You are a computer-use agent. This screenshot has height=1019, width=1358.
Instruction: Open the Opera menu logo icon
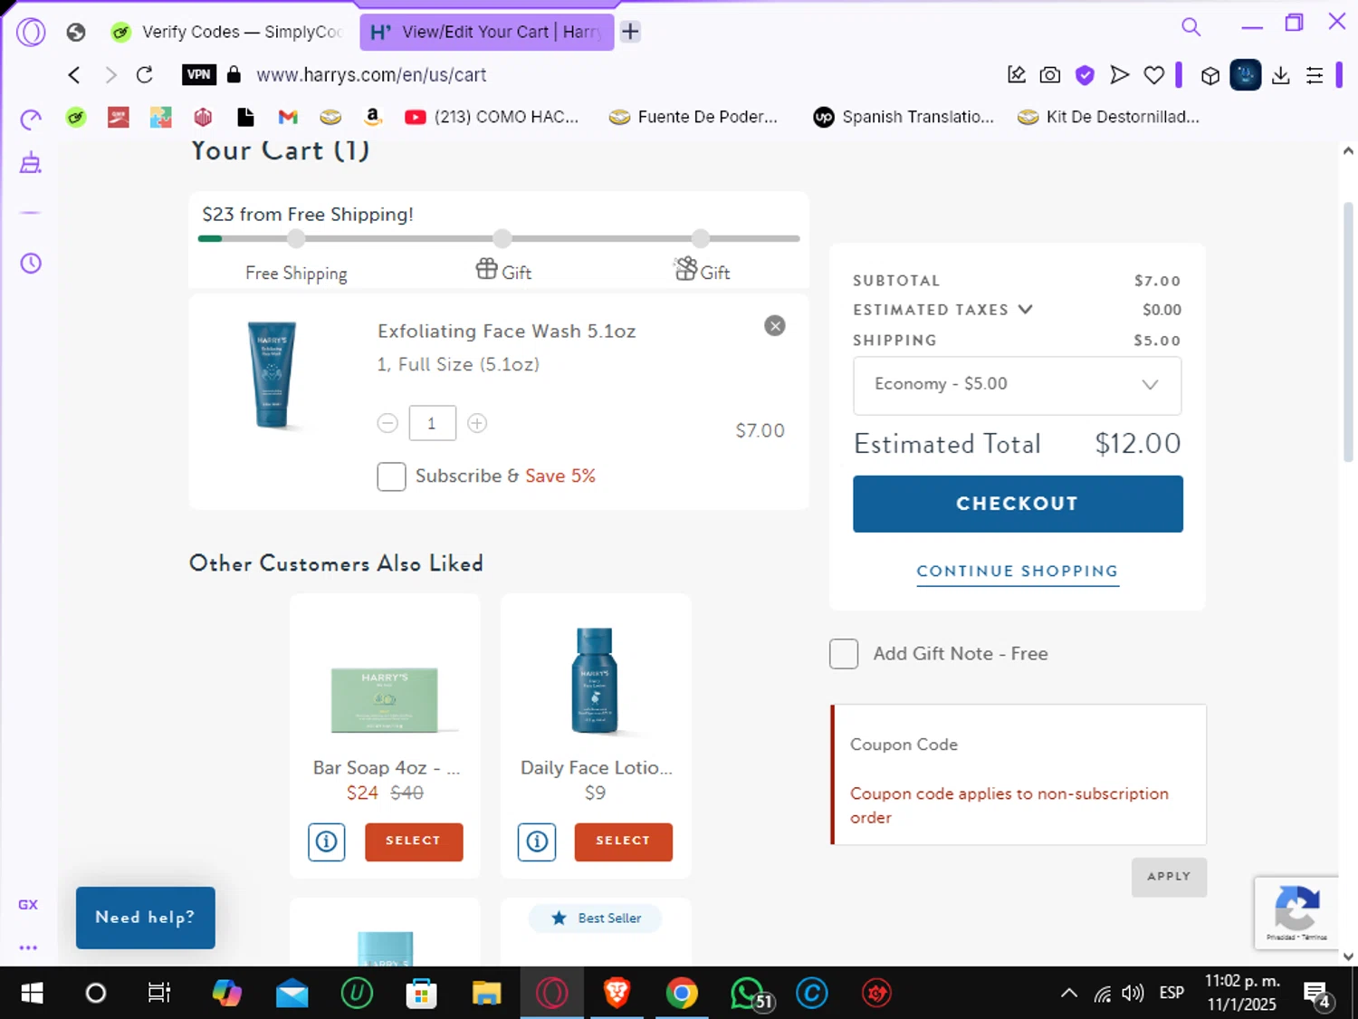pyautogui.click(x=31, y=32)
